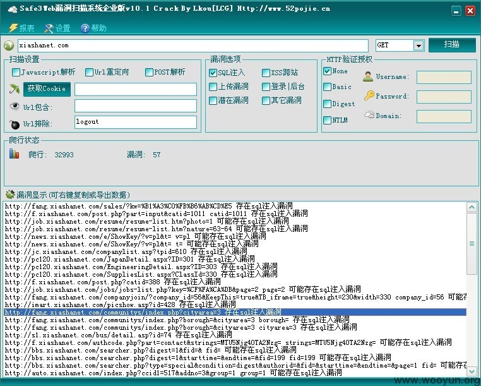
Task: Select the s1.xiashanet.com bus/detail.asp?id=74 row
Action: point(235,335)
